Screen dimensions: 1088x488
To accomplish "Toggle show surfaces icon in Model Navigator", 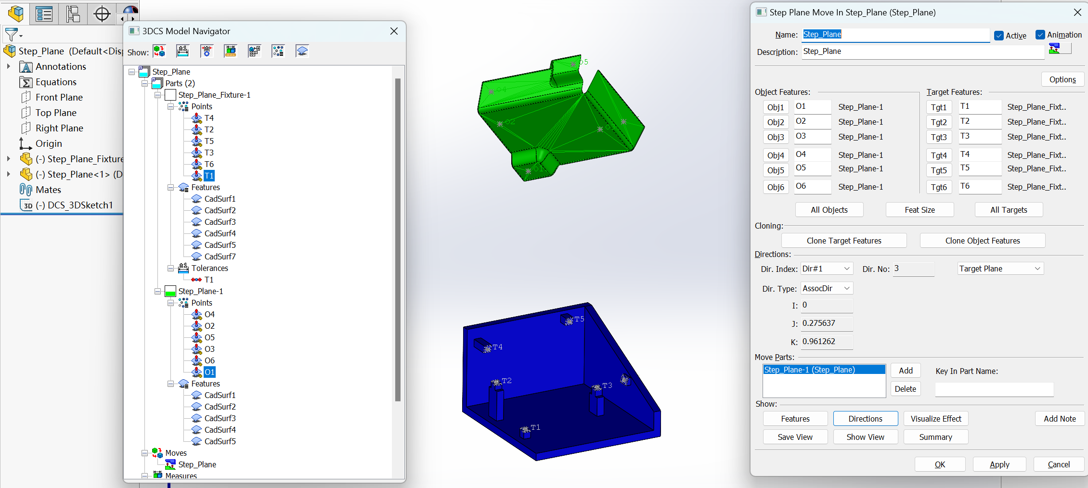I will pyautogui.click(x=302, y=51).
